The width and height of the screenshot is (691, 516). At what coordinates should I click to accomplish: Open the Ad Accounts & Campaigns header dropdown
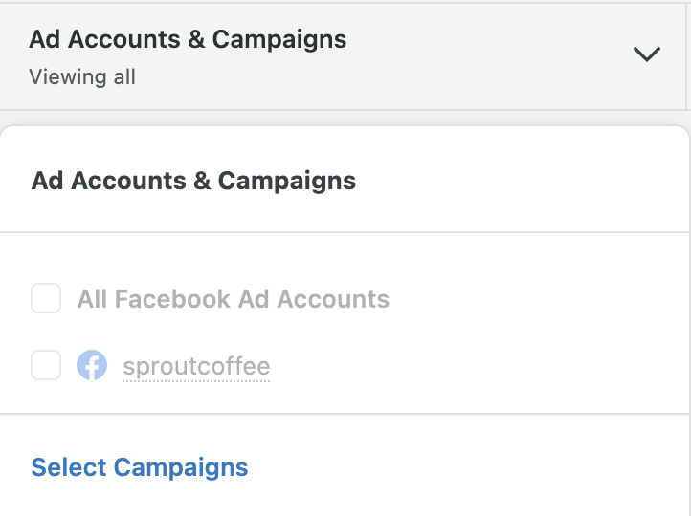click(343, 56)
